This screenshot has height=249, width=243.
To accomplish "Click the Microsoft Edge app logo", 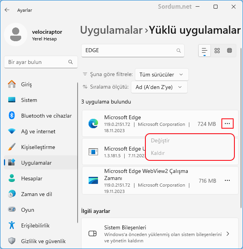I will tap(93, 124).
